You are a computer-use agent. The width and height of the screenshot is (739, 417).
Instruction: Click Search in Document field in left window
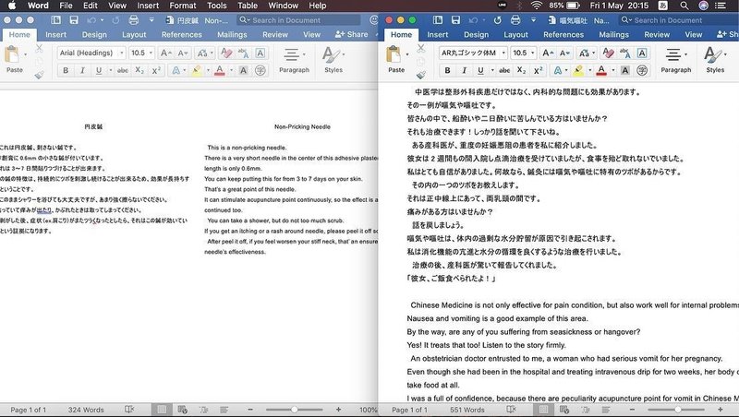[298, 20]
